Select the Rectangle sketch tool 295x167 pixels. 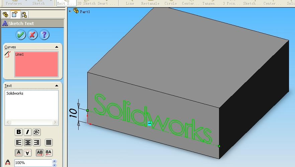click(150, 3)
